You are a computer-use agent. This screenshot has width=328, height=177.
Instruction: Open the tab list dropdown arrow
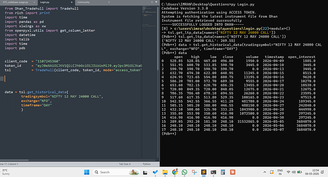156,2
